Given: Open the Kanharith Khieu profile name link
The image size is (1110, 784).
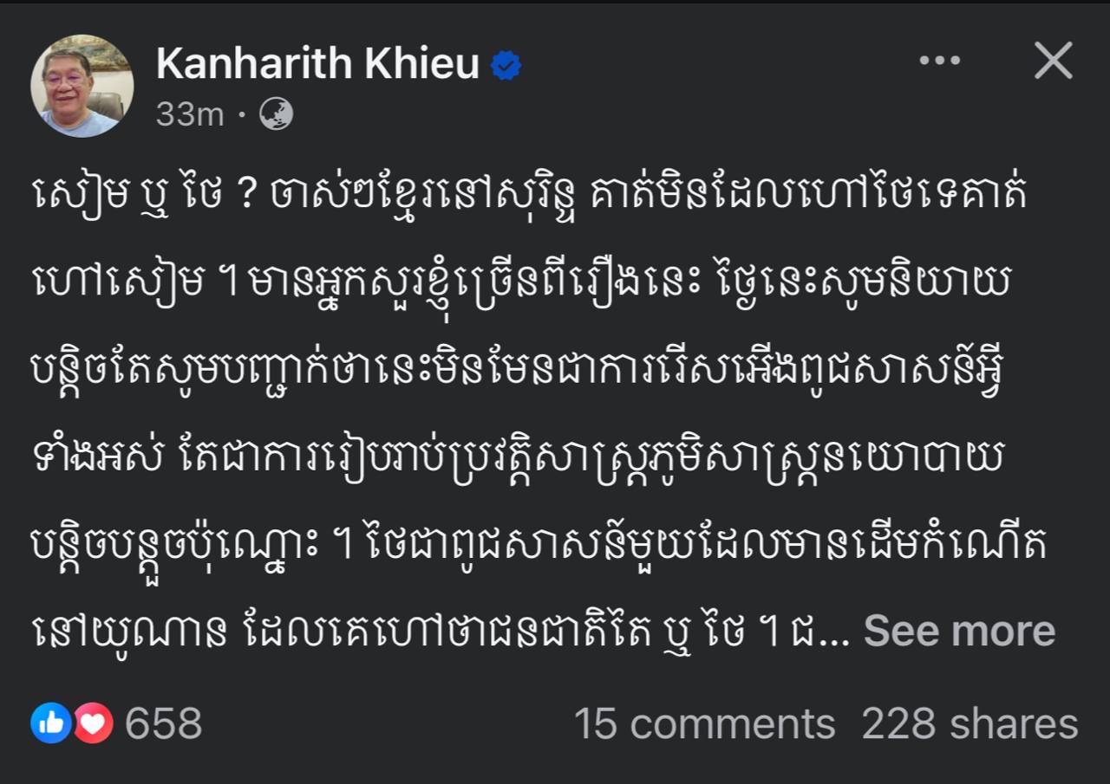Looking at the screenshot, I should pyautogui.click(x=317, y=64).
